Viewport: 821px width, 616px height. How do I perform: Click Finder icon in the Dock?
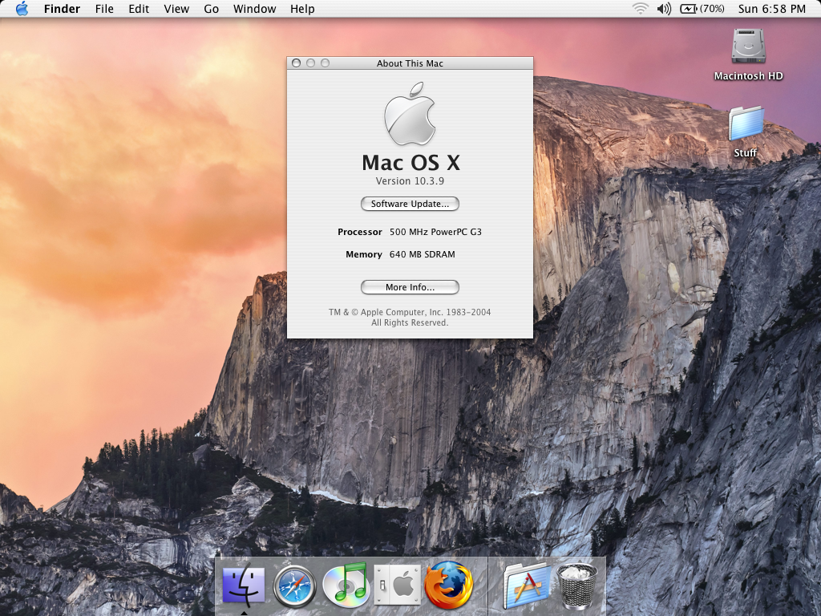click(244, 585)
